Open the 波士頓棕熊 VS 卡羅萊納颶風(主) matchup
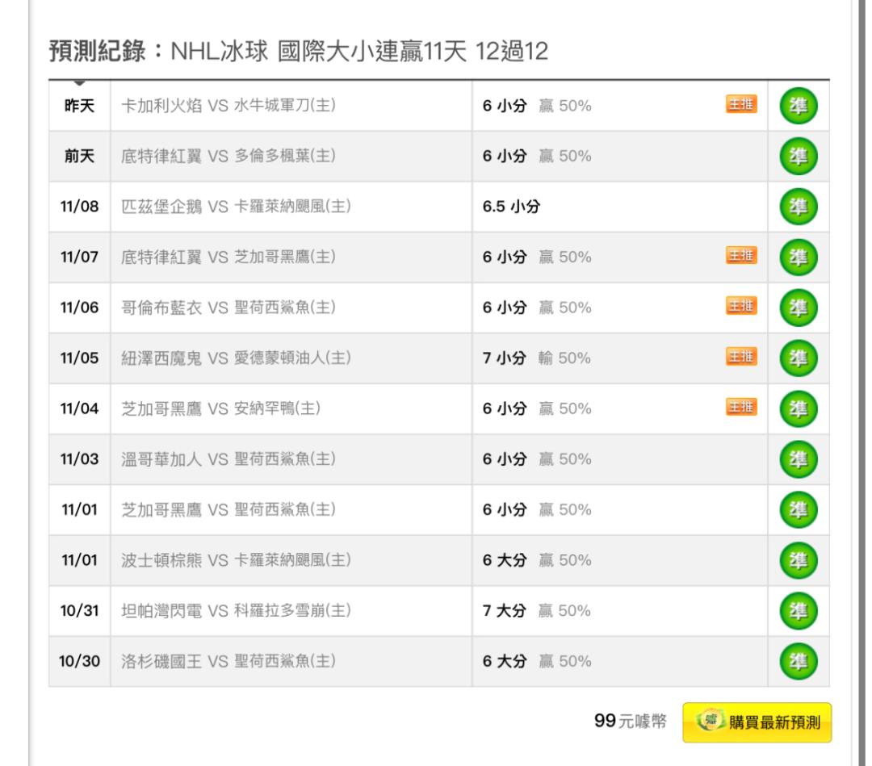The image size is (872, 766). [237, 560]
